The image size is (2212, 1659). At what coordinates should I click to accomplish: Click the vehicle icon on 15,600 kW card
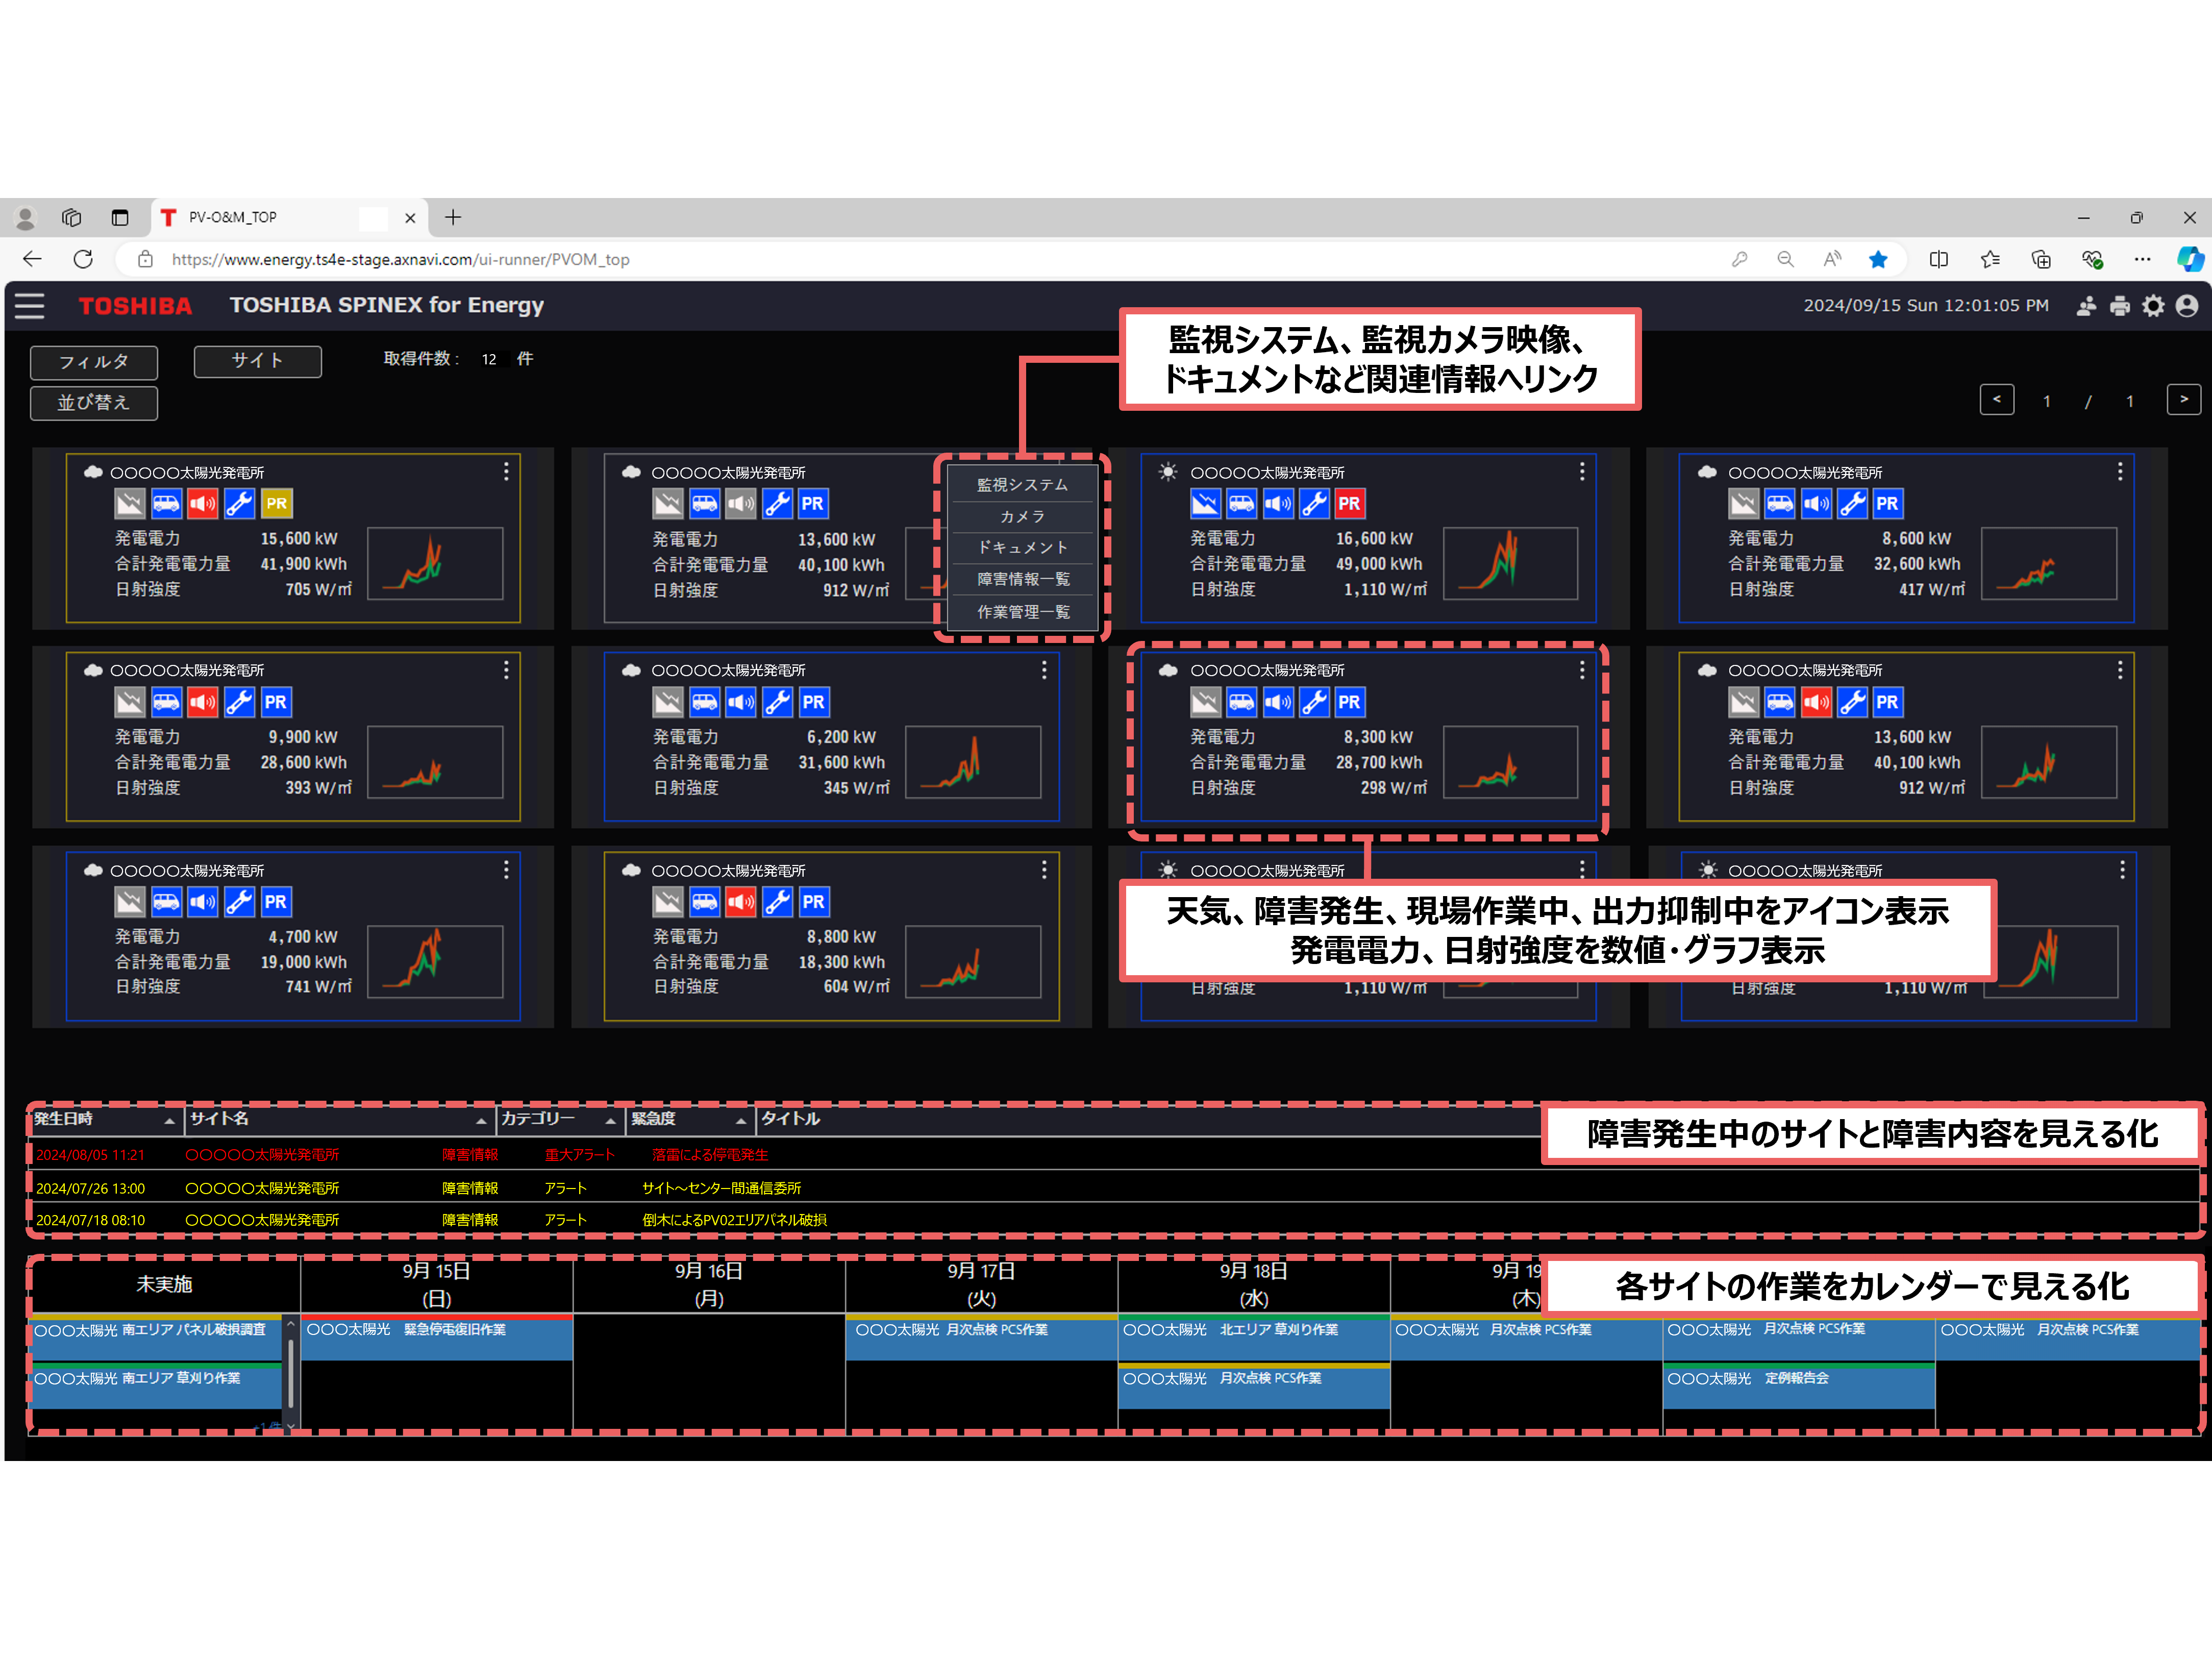166,504
